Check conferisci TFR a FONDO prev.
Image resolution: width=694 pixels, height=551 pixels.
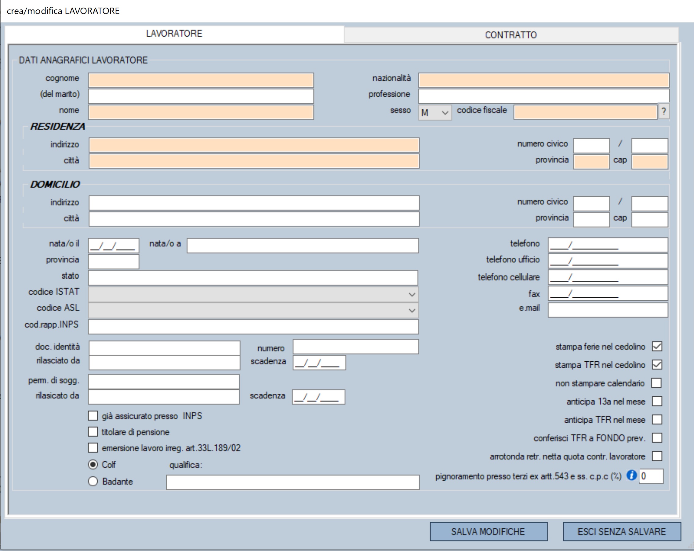[x=657, y=438]
